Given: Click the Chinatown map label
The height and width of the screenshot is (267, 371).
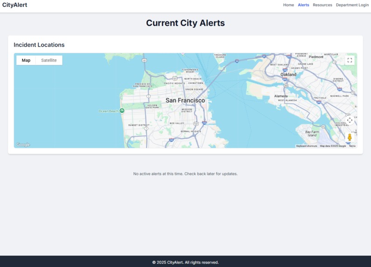Looking at the screenshot, I should click(195, 83).
